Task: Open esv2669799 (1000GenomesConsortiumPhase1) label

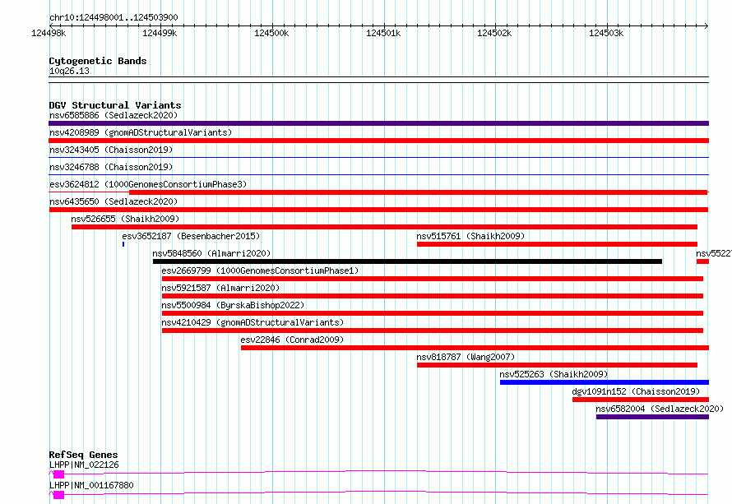Action: pyautogui.click(x=260, y=270)
